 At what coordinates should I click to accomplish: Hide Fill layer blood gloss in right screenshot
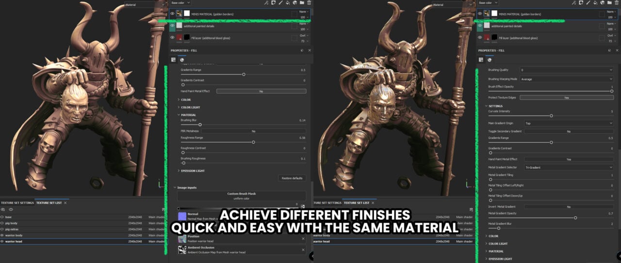480,37
